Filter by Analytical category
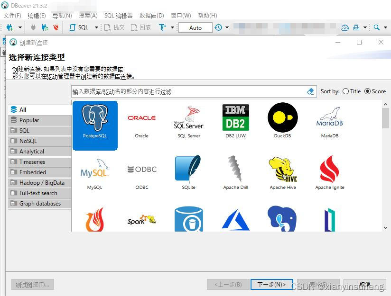 (x=40, y=152)
